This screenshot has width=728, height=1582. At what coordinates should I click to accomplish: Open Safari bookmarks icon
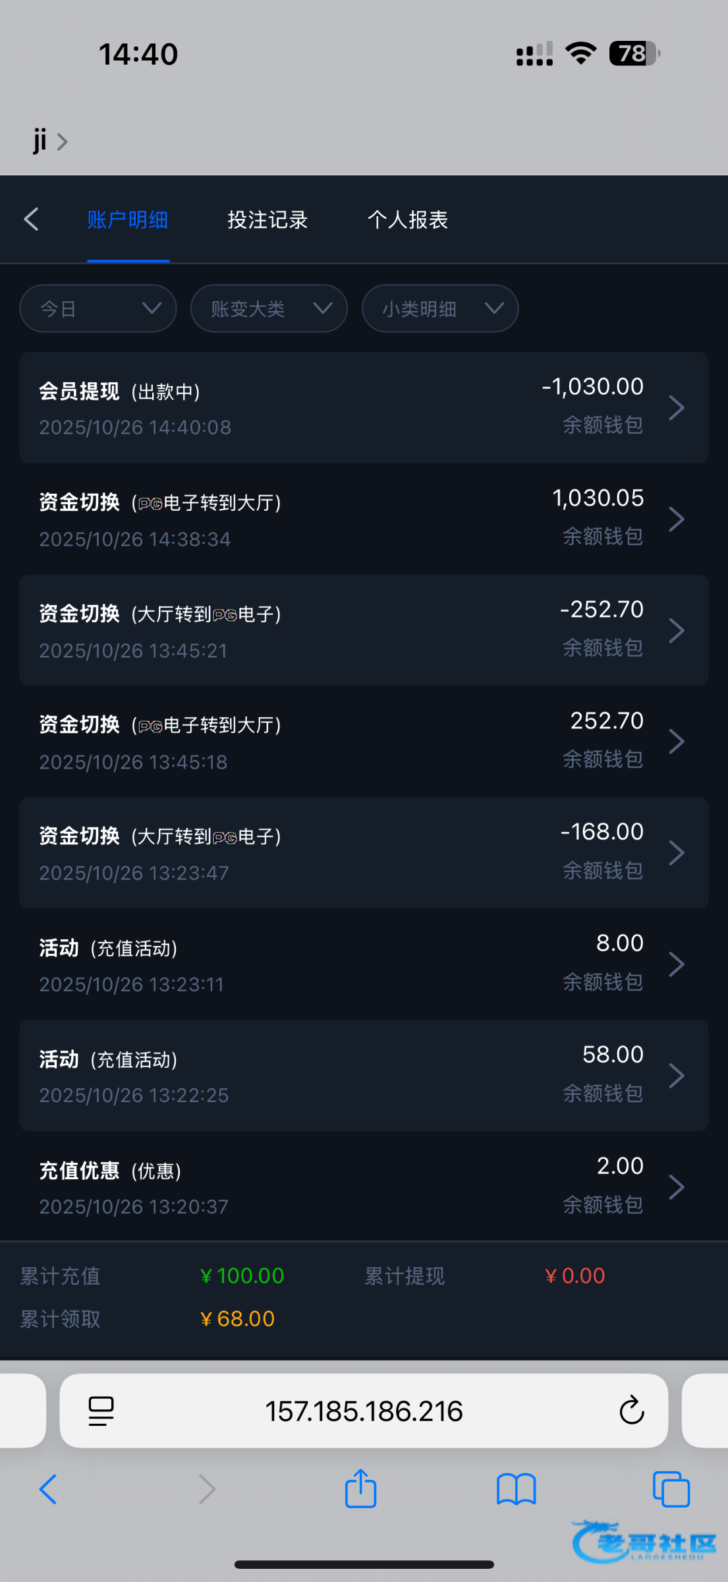(516, 1489)
